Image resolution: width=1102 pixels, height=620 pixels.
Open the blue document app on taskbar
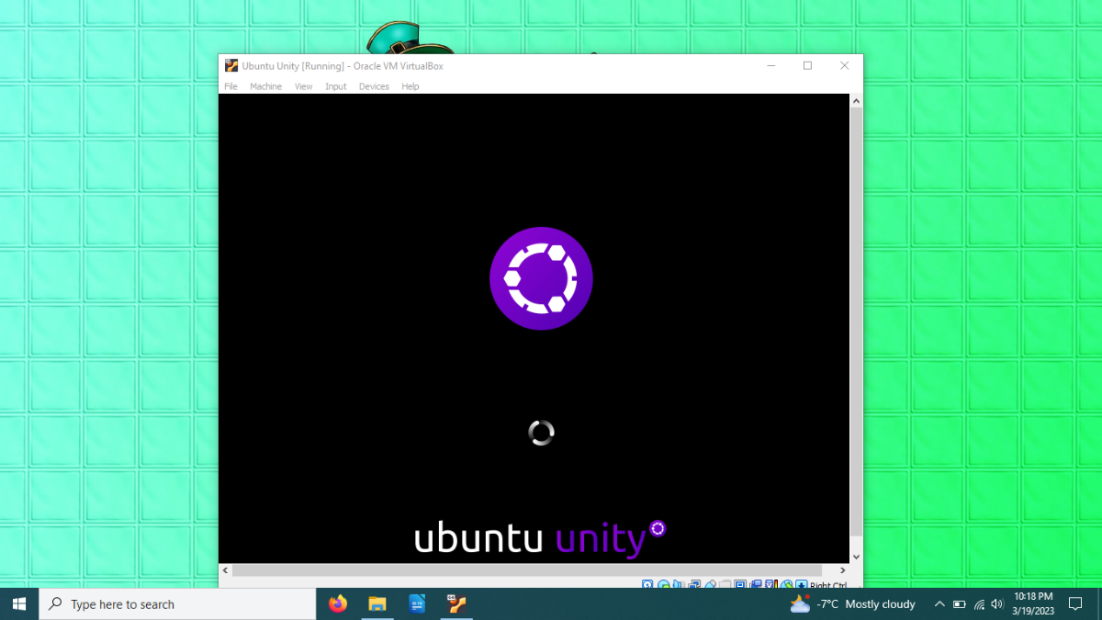[417, 603]
